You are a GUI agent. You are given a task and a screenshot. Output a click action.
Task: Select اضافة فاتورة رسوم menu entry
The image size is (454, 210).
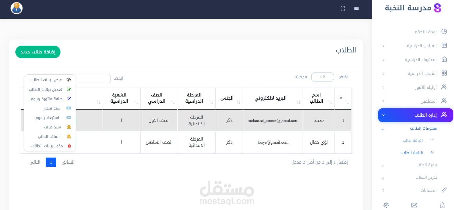coord(50,98)
